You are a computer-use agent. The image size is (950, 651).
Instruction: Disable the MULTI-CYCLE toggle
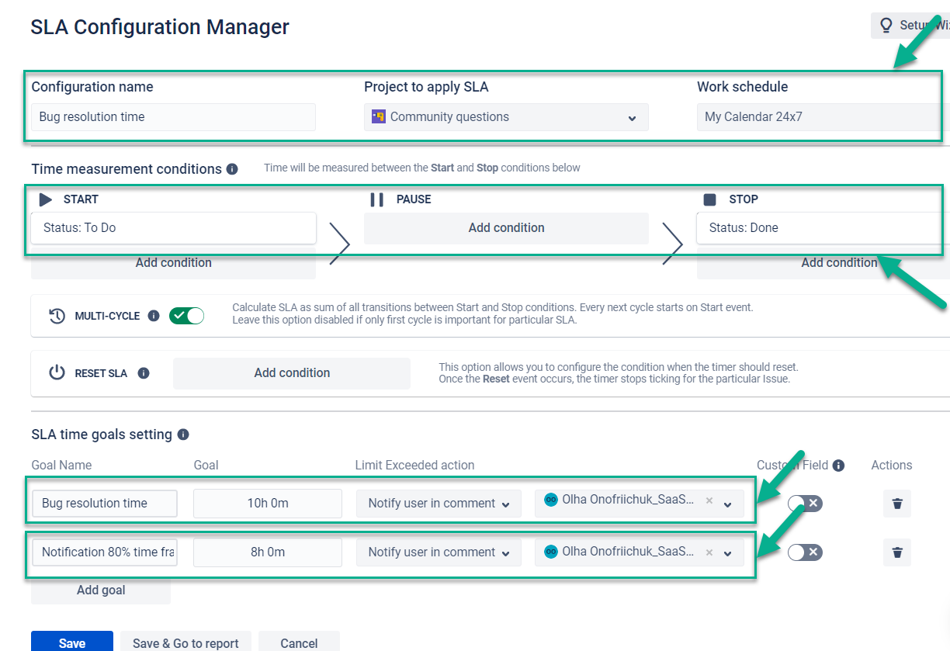(x=186, y=316)
